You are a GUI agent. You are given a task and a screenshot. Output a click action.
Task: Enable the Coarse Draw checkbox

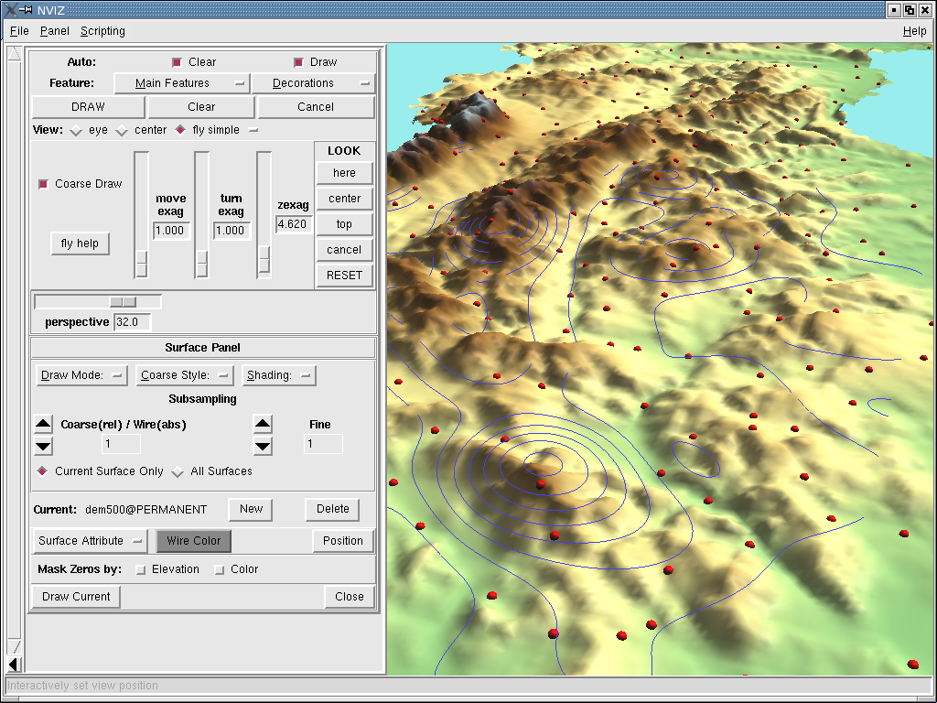point(43,184)
